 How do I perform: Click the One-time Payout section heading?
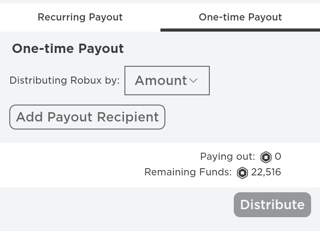pos(68,49)
